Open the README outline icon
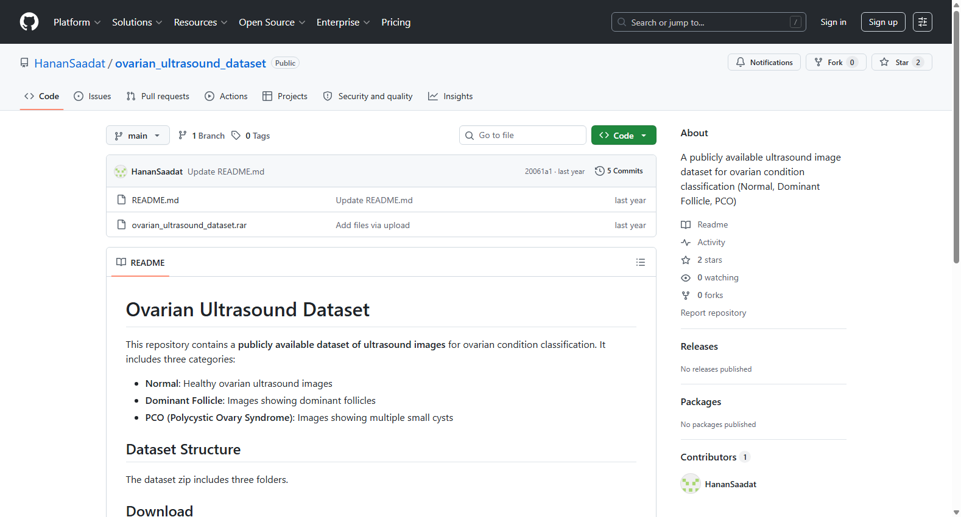Image resolution: width=961 pixels, height=517 pixels. click(641, 262)
